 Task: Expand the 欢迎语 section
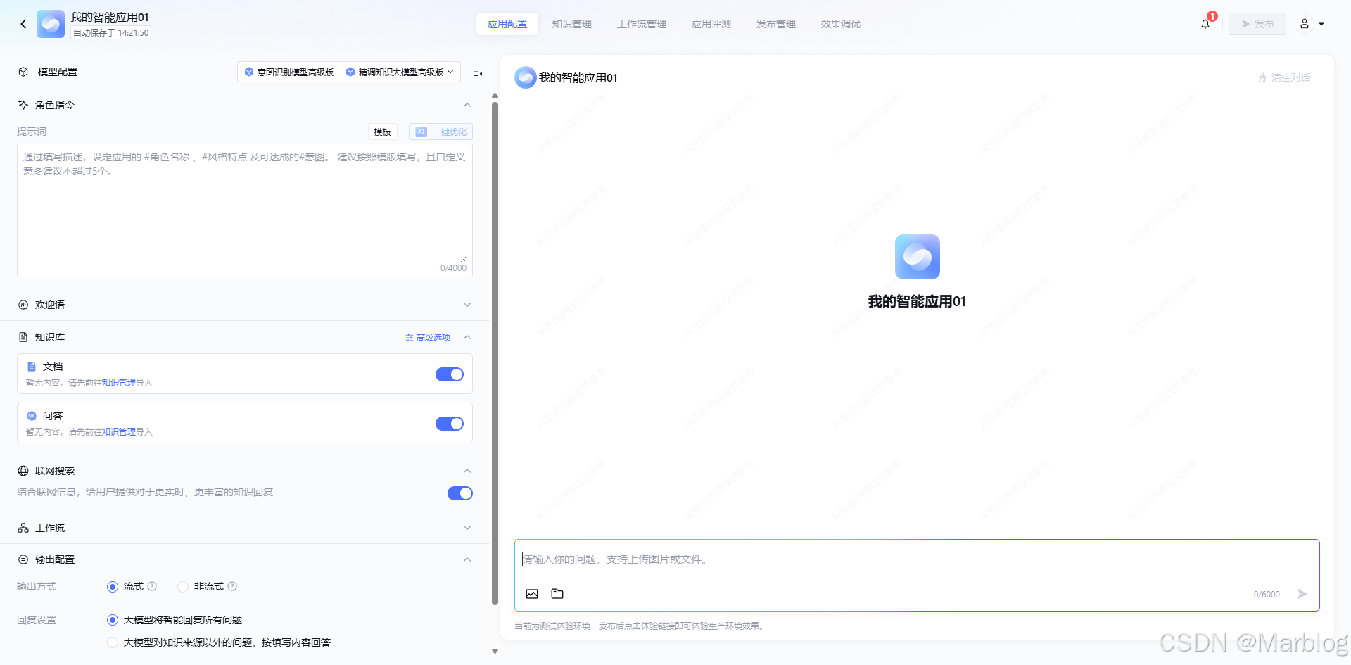pos(467,305)
